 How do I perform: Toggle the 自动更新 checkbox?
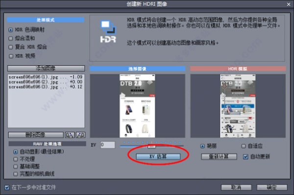(x=245, y=157)
